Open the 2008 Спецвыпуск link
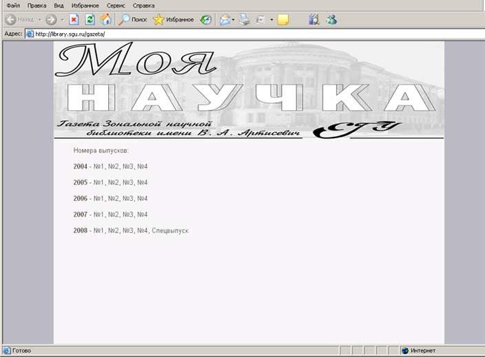The height and width of the screenshot is (357, 485). [170, 230]
